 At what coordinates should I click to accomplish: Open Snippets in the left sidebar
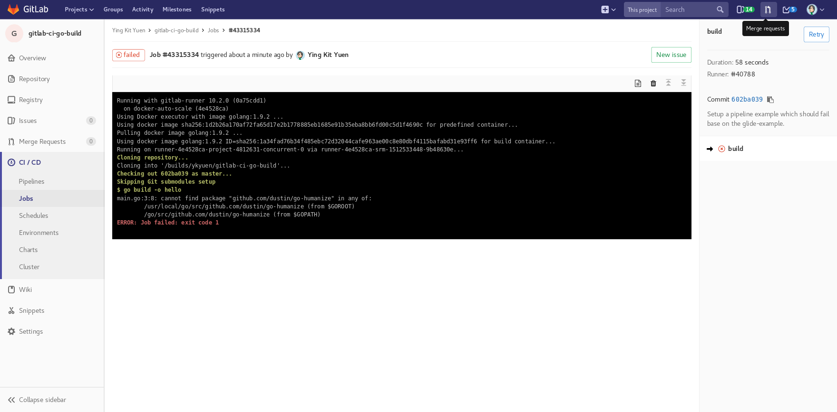coord(52,310)
